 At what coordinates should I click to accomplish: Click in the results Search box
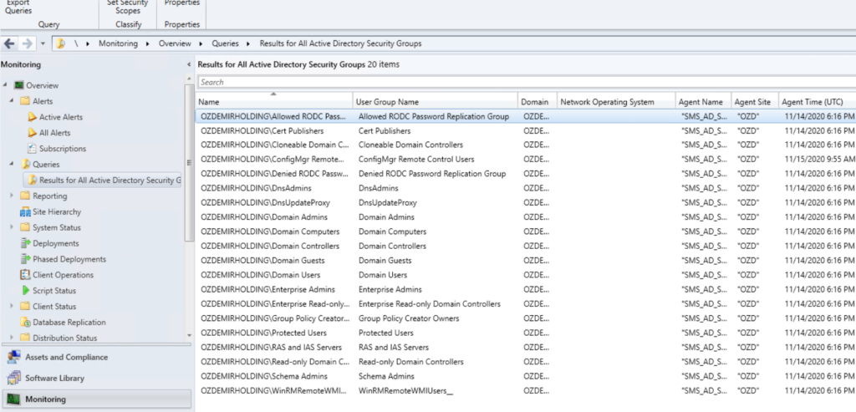pos(527,82)
